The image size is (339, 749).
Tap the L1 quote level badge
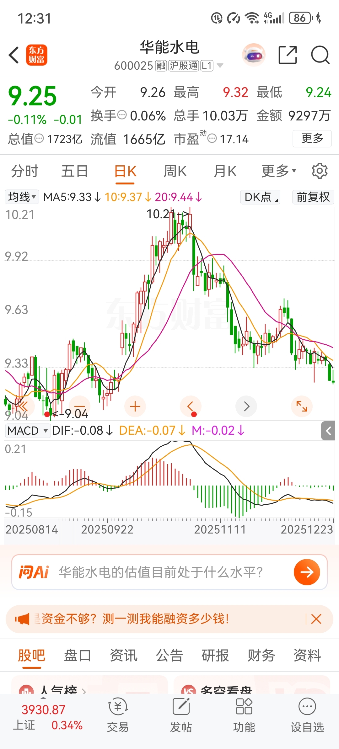click(x=207, y=66)
